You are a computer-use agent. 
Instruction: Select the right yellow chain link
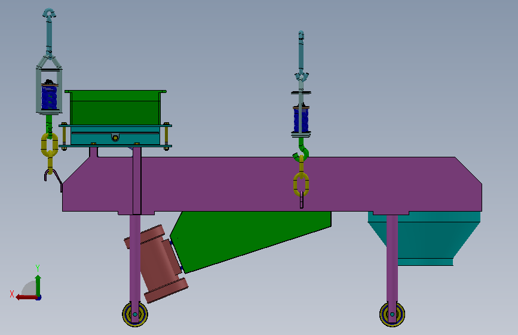[x=301, y=185]
